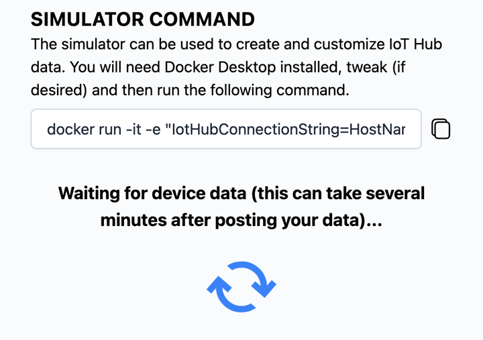Click the 'following command' phrase in the description
483x340 pixels.
tap(280, 91)
